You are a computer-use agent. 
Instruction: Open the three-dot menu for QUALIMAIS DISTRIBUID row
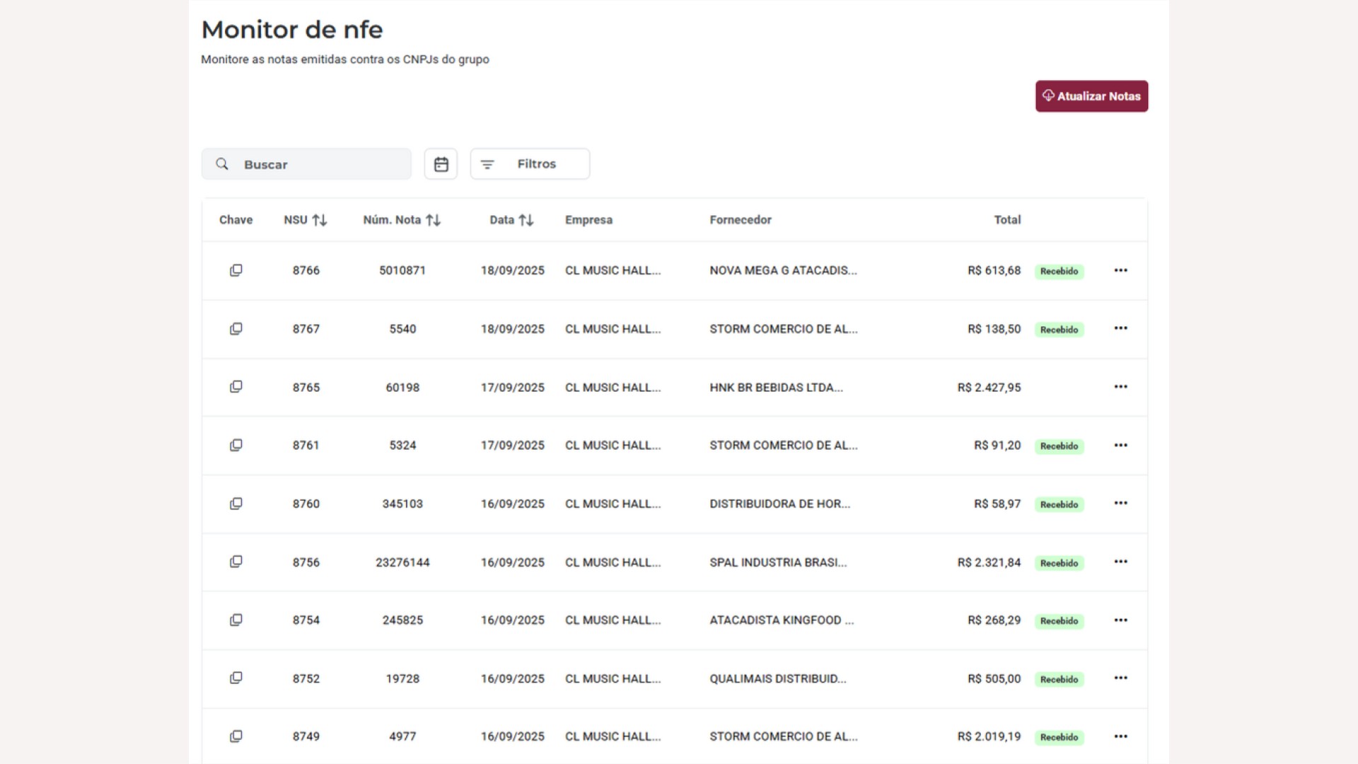coord(1120,678)
